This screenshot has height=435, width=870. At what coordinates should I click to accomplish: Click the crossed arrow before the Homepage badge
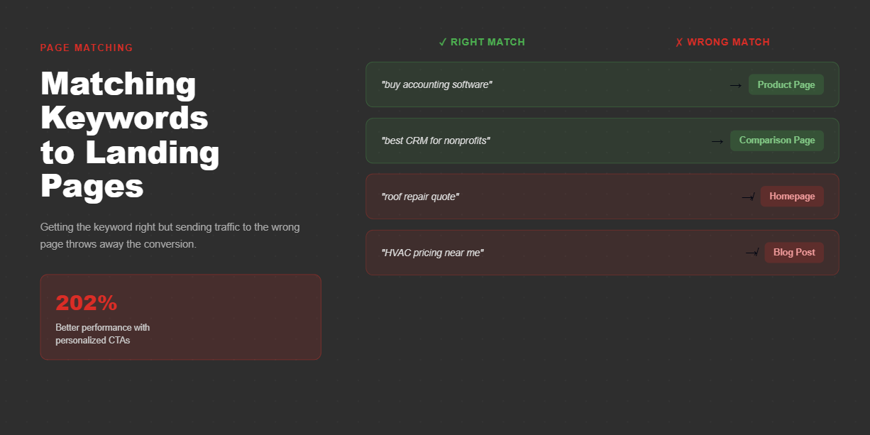point(748,197)
